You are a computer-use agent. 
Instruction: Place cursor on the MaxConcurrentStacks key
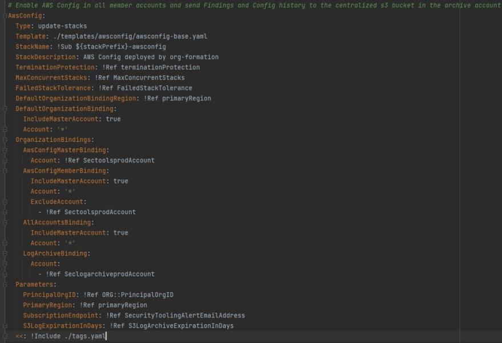pyautogui.click(x=51, y=77)
